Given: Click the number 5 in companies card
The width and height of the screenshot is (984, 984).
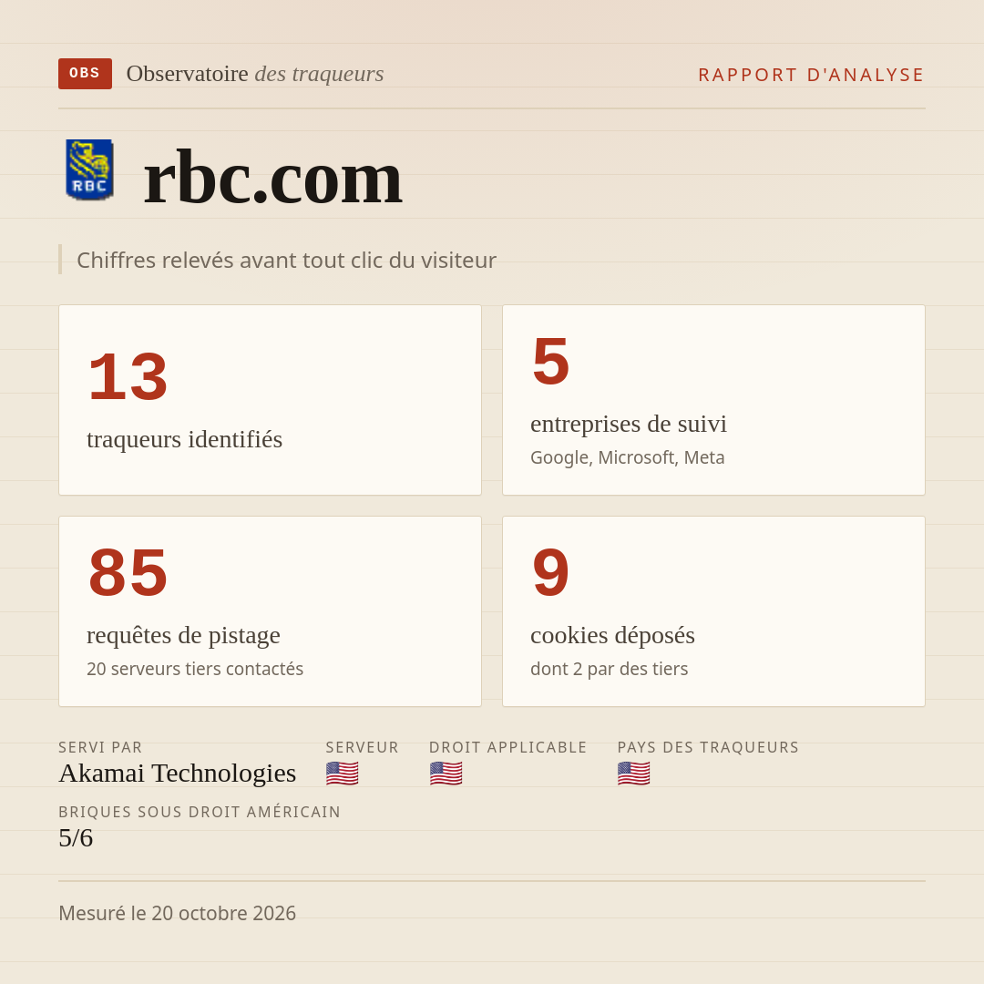Looking at the screenshot, I should [550, 361].
